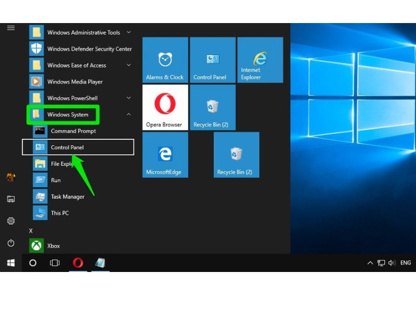The width and height of the screenshot is (416, 325).
Task: Click the Command Prompt text label
Action: click(x=73, y=131)
